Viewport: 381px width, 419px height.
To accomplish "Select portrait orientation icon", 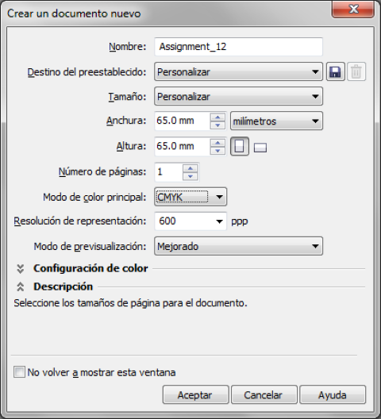I will [x=240, y=146].
